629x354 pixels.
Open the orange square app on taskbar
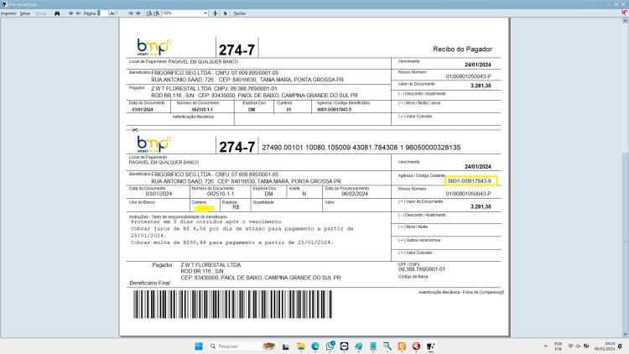tap(402, 346)
